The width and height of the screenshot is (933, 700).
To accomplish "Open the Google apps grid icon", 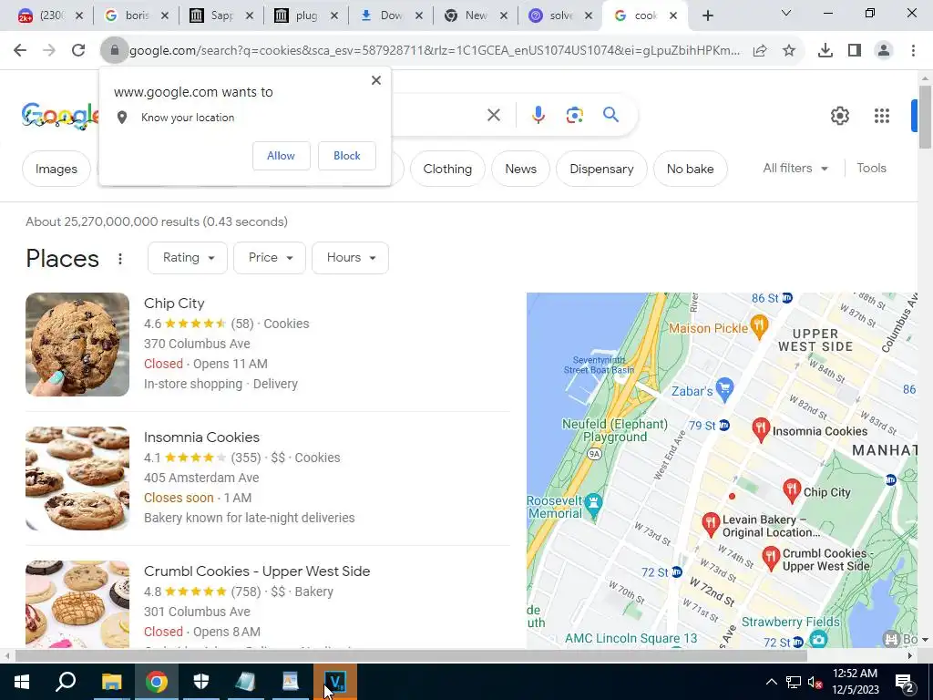I will [882, 116].
